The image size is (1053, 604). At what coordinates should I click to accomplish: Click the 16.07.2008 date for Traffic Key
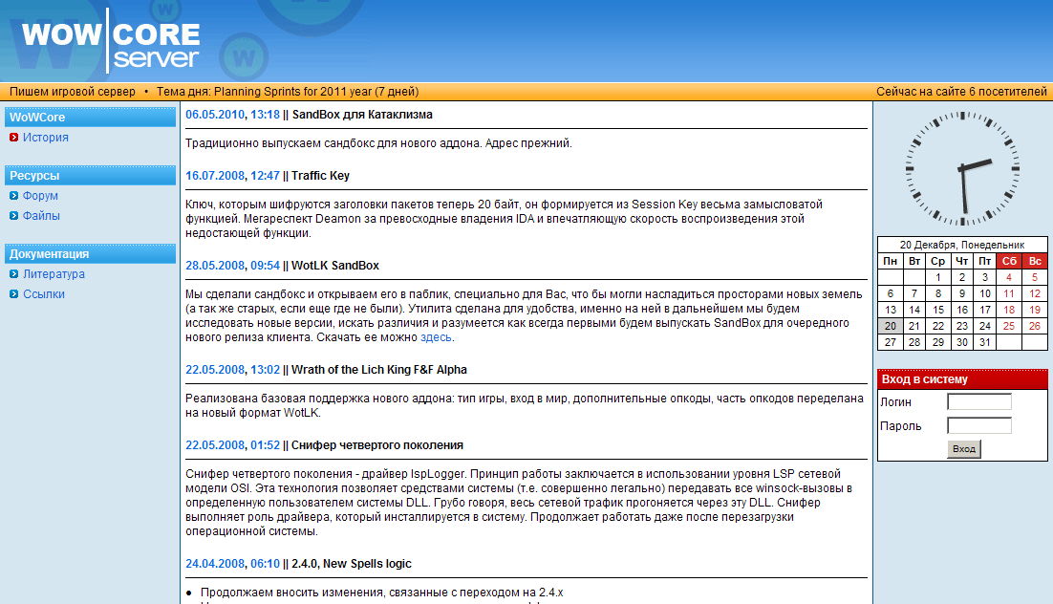coord(214,175)
